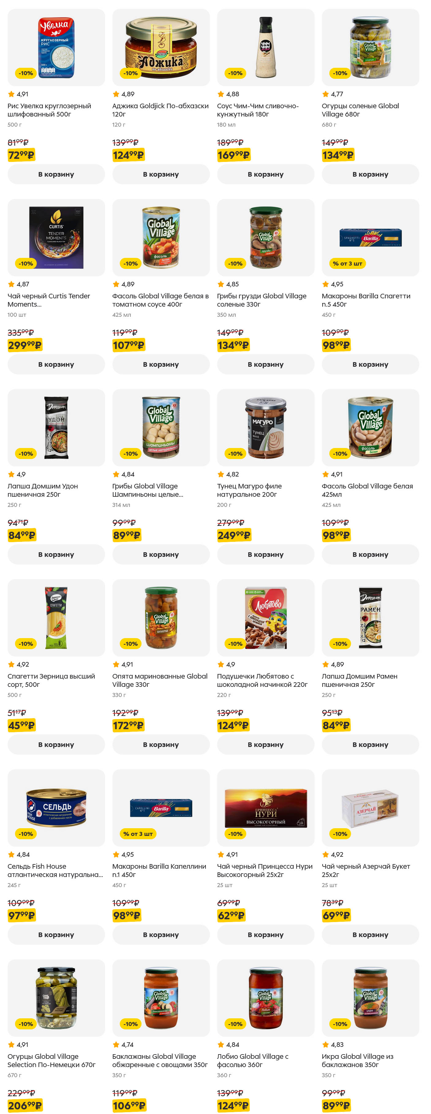Click the star icon for Лобио Global Village
Screen dimensions: 431x1114
pos(221,1044)
